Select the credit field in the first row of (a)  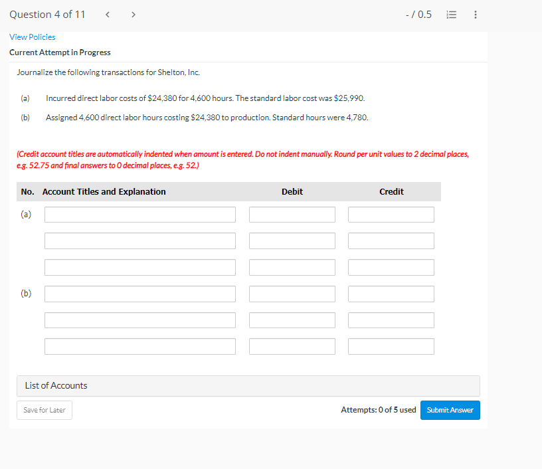[391, 214]
